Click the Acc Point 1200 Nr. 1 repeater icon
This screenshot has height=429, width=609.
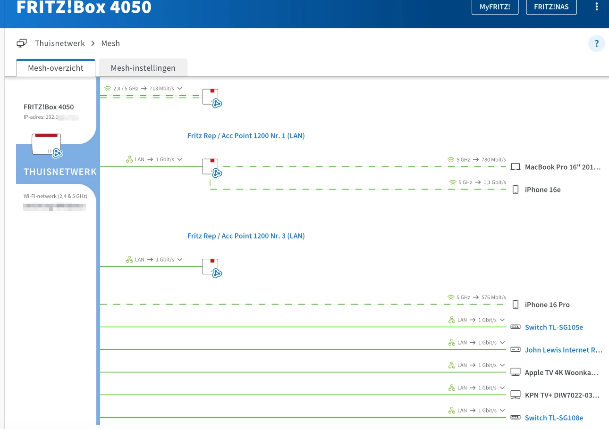tap(211, 167)
